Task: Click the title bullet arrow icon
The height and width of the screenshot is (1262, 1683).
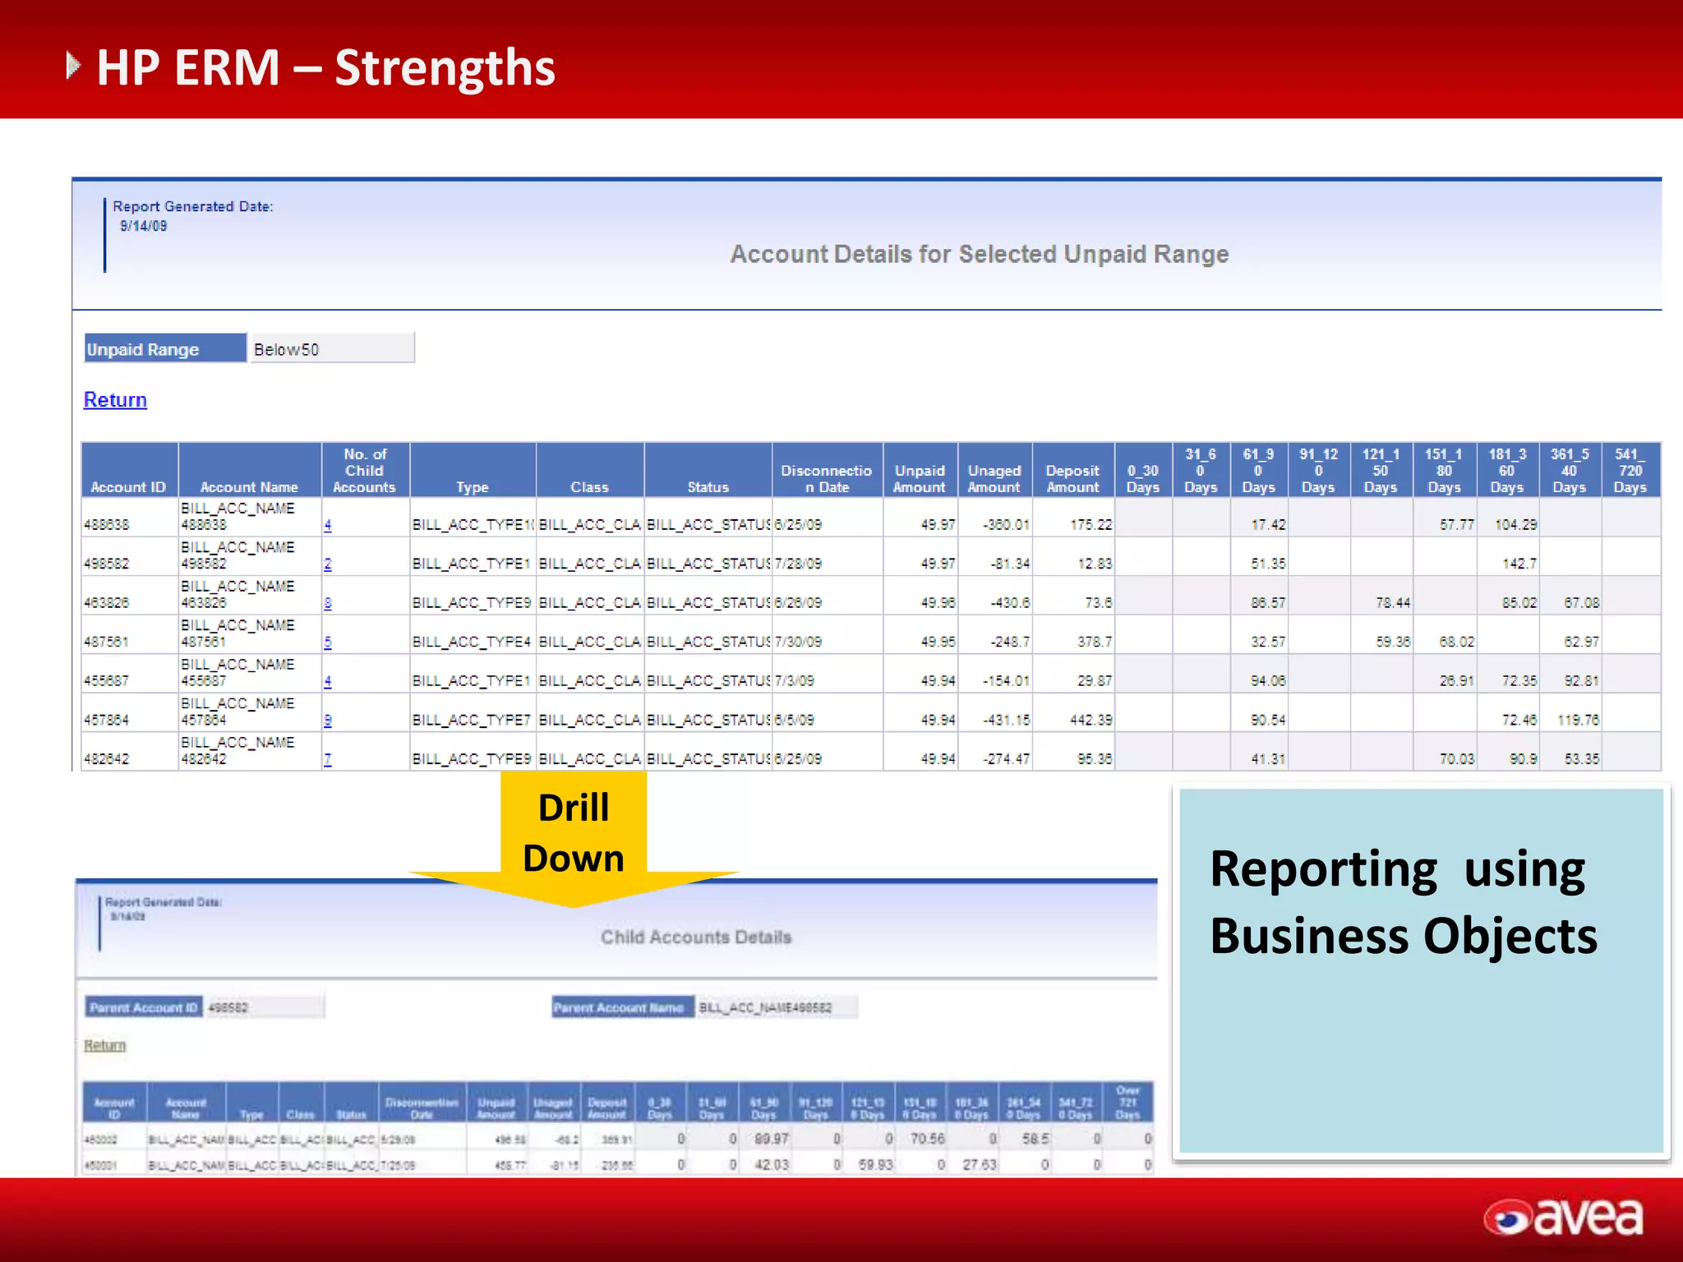Action: tap(73, 66)
